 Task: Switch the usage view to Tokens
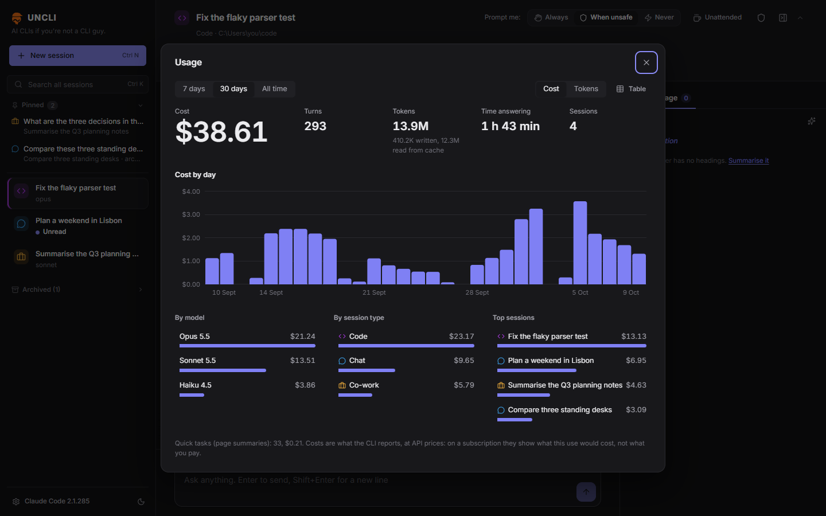[x=586, y=89]
